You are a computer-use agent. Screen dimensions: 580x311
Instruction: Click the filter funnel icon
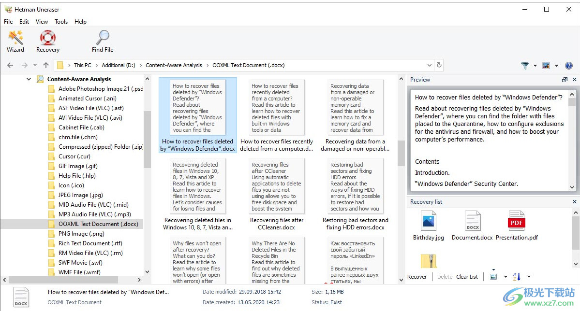click(525, 66)
